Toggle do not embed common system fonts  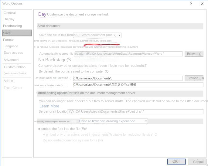44,140
